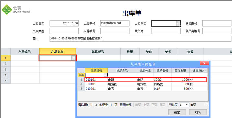
Task: Go to 尾页 in the pager
Action: pyautogui.click(x=162, y=105)
